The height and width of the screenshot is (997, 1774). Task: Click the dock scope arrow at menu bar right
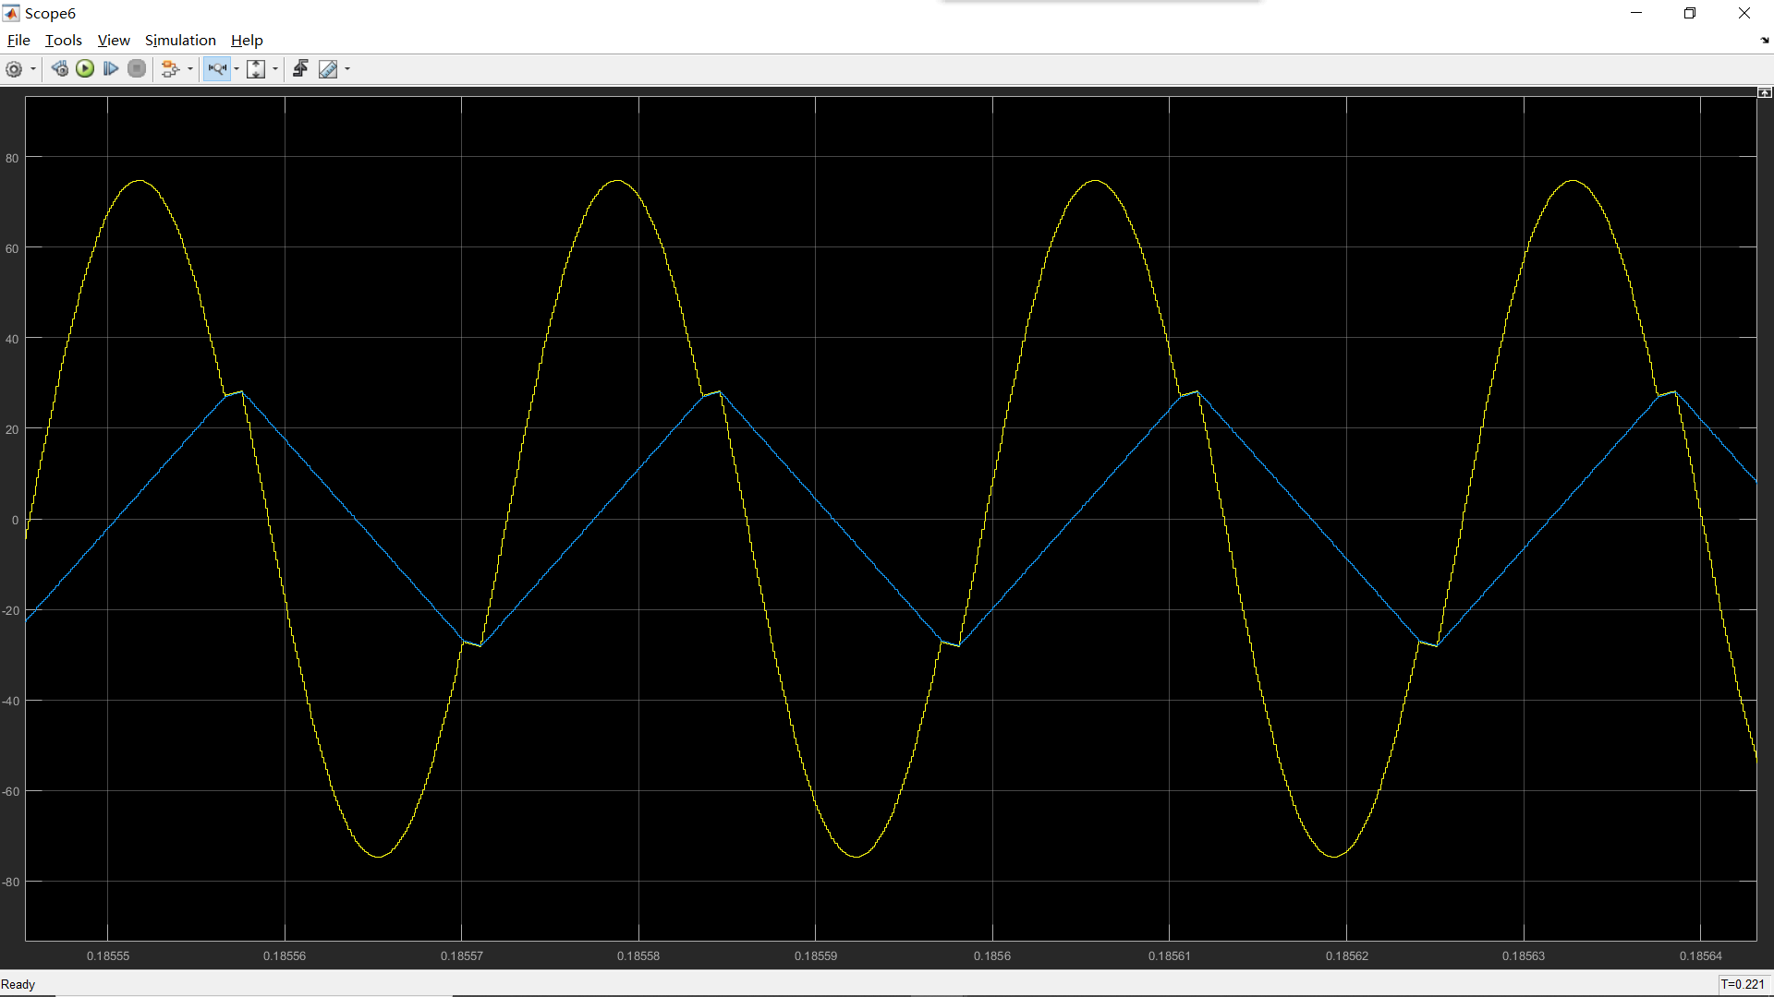pos(1765,41)
